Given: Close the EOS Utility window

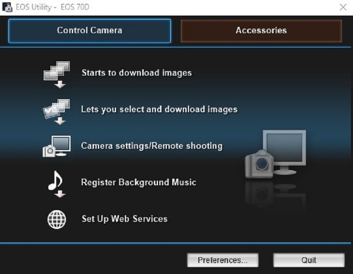Looking at the screenshot, I should [343, 7].
